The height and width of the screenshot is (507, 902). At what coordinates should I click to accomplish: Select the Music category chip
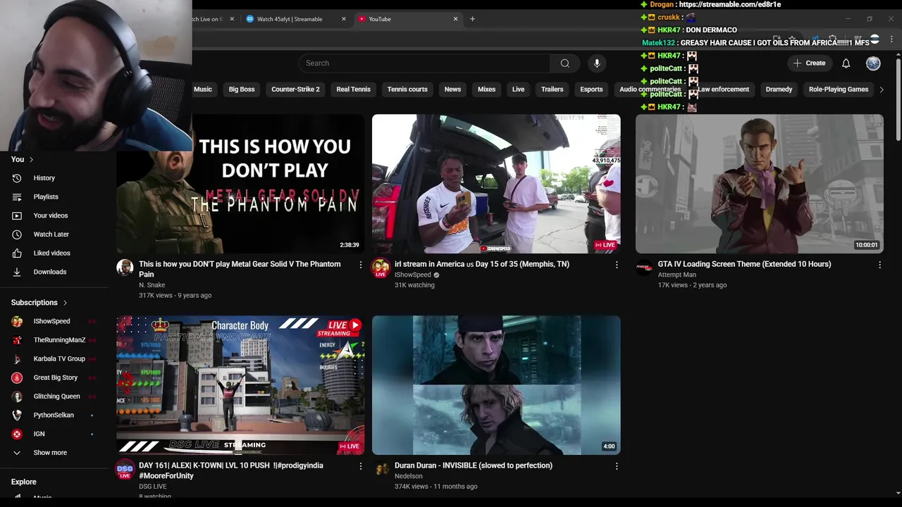(x=203, y=89)
